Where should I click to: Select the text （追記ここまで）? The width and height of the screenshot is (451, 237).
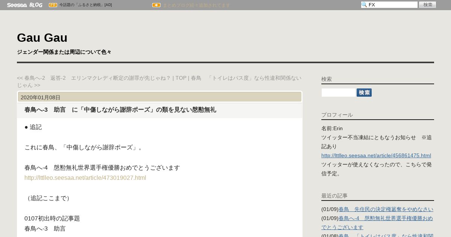(48, 198)
